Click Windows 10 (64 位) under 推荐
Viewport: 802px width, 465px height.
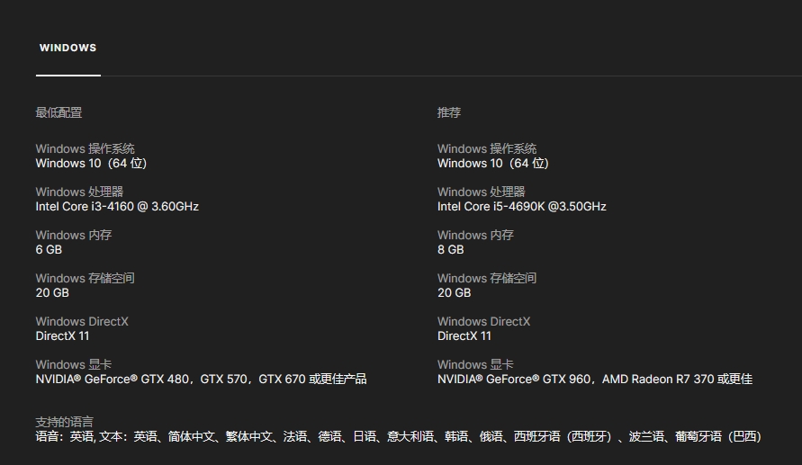click(492, 163)
